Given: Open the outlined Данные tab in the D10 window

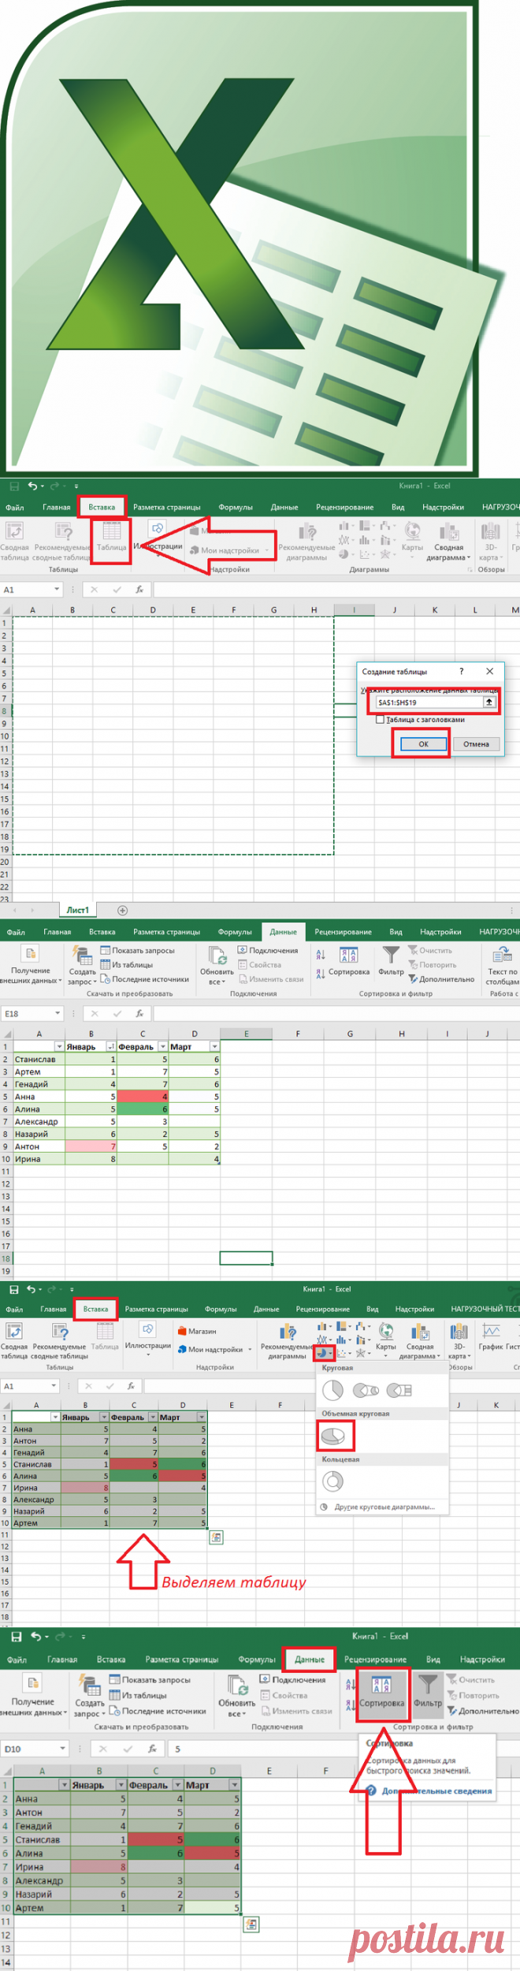Looking at the screenshot, I should [x=310, y=1660].
